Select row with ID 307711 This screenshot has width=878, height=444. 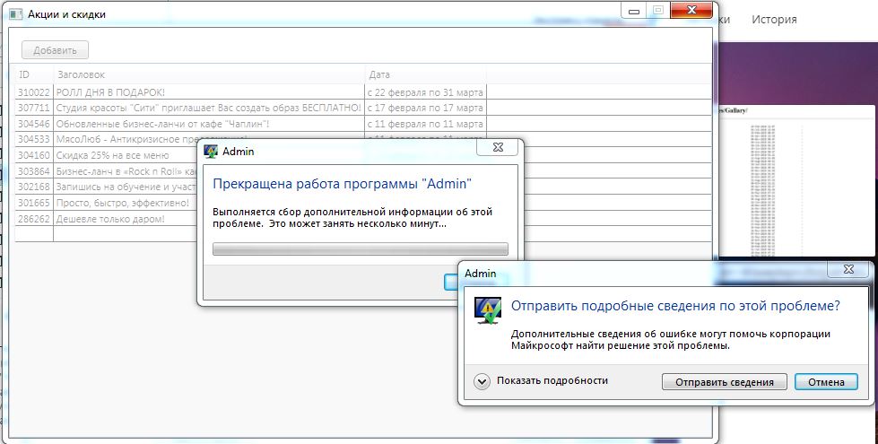[34, 108]
